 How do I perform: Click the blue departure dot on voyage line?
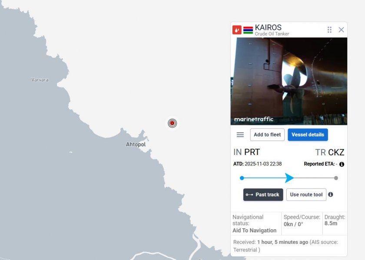(x=242, y=178)
